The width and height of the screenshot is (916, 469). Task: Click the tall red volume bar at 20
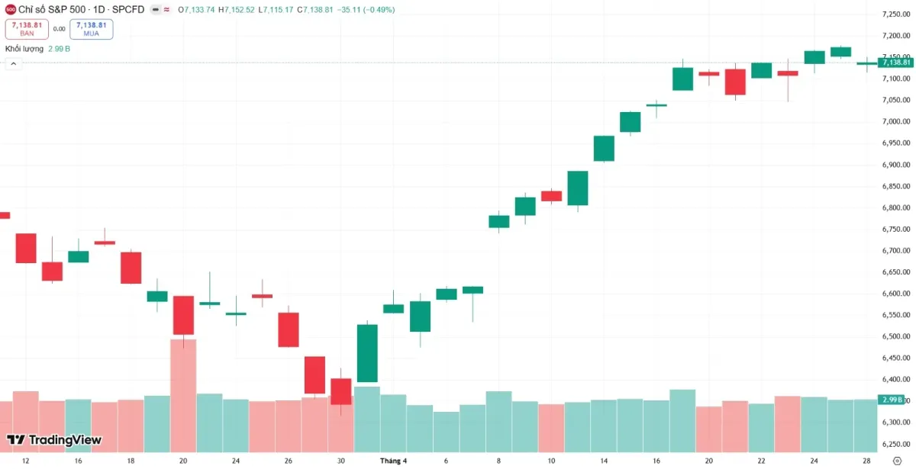[x=183, y=395]
